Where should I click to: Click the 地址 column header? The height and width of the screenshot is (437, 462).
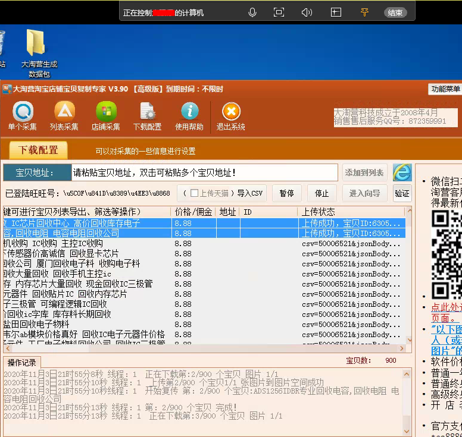coord(228,212)
